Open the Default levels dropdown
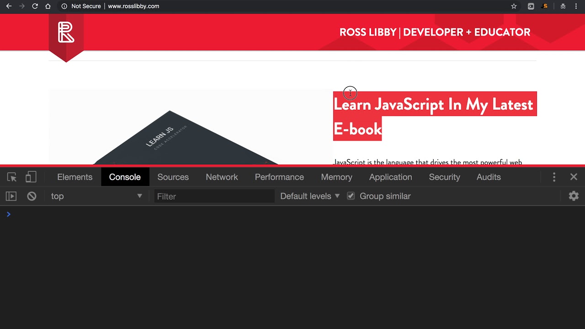585x329 pixels. pyautogui.click(x=310, y=196)
